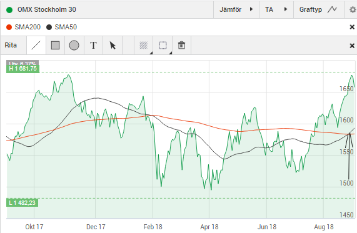The height and width of the screenshot is (233, 357).
Task: Open the hatched fill pattern options
Action: [144, 45]
